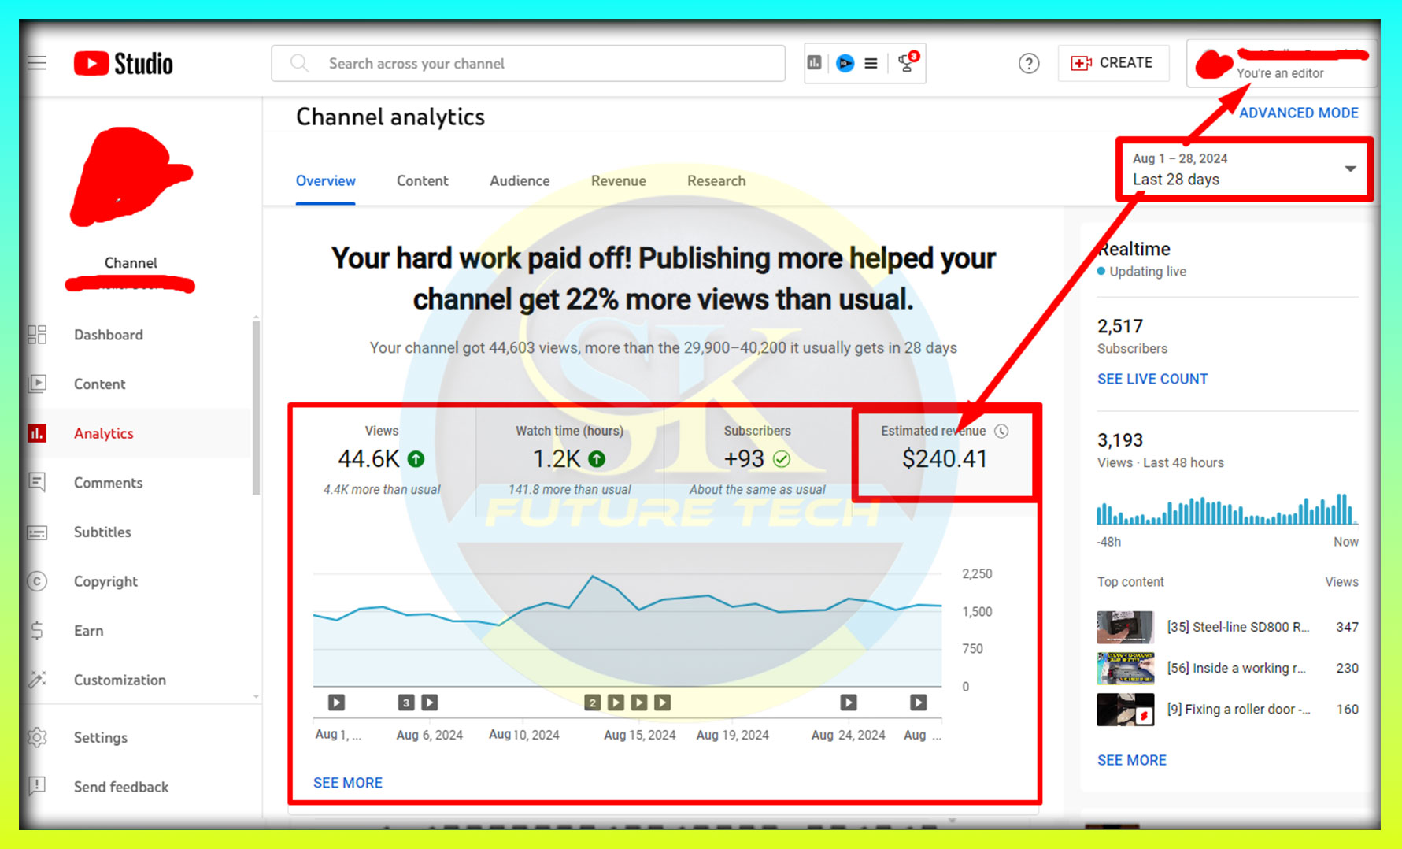The width and height of the screenshot is (1402, 849).
Task: Click SEE LIVE COUNT link
Action: (x=1152, y=379)
